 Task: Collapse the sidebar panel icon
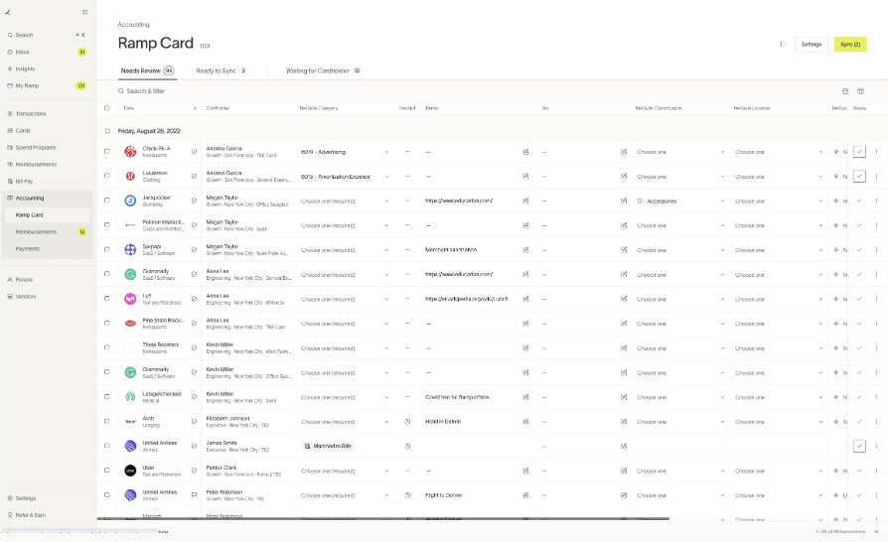[85, 12]
